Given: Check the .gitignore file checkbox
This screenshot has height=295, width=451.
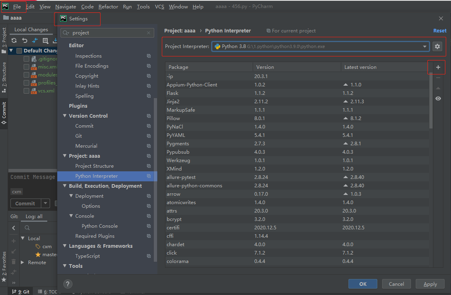Looking at the screenshot, I should (x=26, y=59).
